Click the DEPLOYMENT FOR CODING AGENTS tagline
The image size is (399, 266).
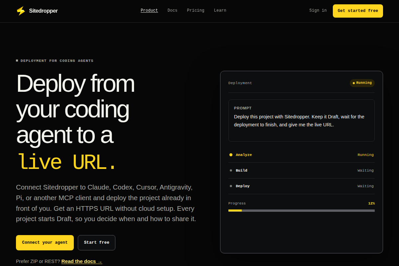click(57, 61)
